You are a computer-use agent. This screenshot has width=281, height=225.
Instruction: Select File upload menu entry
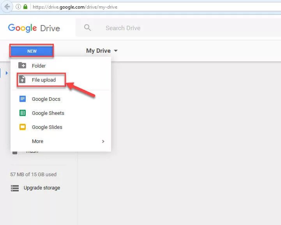pyautogui.click(x=61, y=80)
